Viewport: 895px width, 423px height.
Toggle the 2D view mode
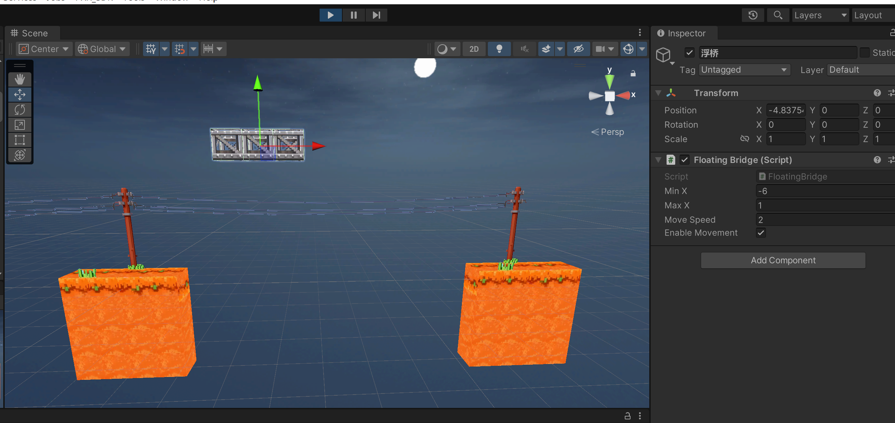pos(474,49)
